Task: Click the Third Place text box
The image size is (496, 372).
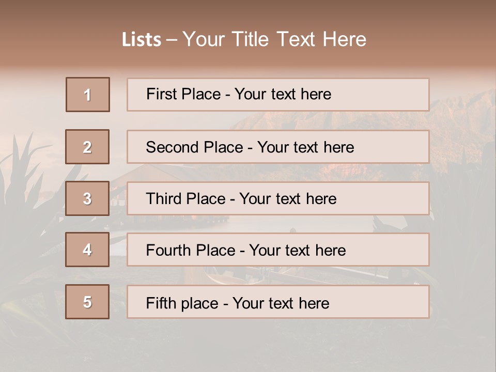Action: pyautogui.click(x=278, y=198)
